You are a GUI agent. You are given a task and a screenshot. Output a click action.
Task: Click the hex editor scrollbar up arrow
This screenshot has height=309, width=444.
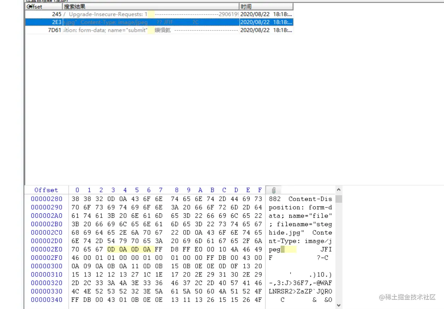tap(339, 190)
